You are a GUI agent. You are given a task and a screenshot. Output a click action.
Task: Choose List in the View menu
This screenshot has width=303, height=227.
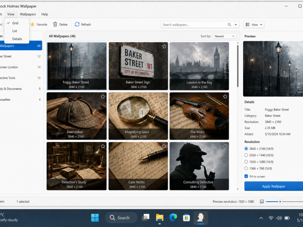(17, 31)
